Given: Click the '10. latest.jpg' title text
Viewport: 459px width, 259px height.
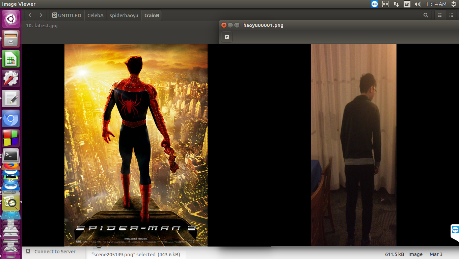Looking at the screenshot, I should (x=42, y=26).
